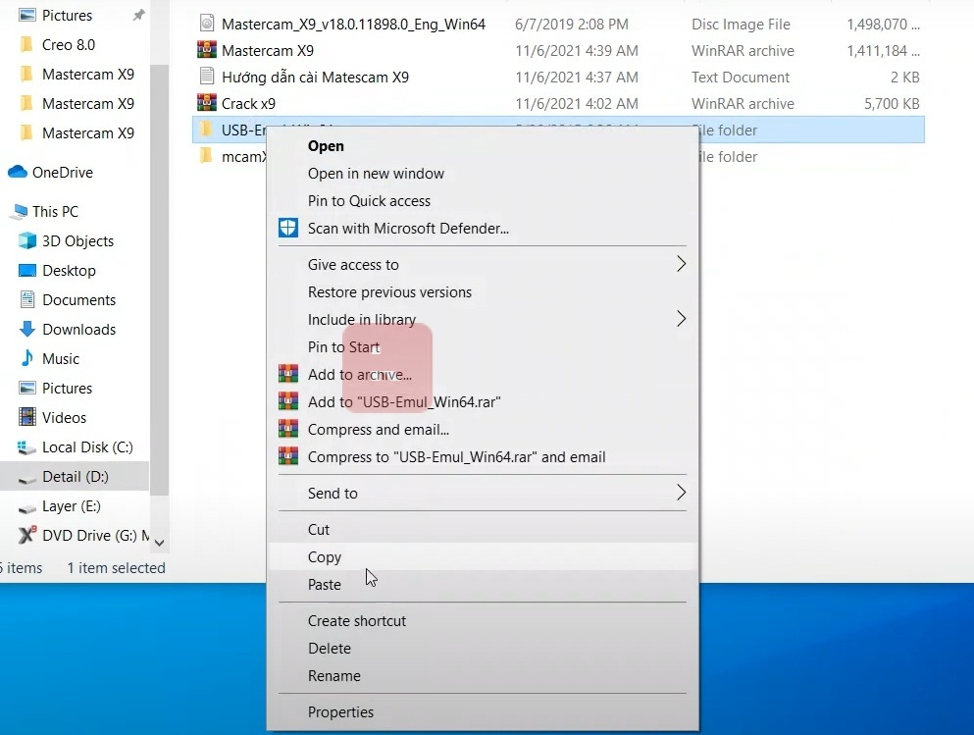974x735 pixels.
Task: Select Delete from the context menu
Action: (330, 648)
